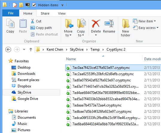This screenshot has height=133, width=161.
Task: Expand the New item dropdown arrow
Action: [x=155, y=21]
